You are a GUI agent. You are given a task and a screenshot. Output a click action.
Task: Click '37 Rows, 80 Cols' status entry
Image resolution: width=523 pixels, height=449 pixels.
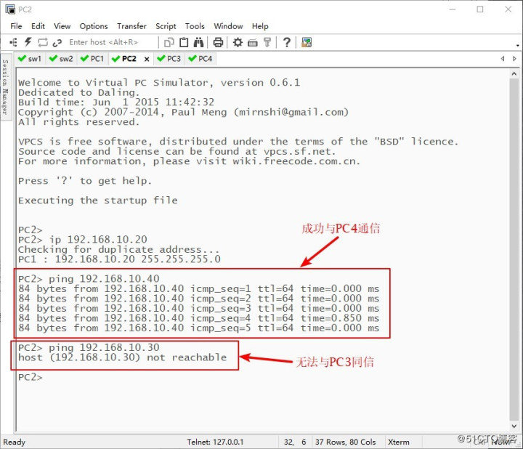(346, 442)
